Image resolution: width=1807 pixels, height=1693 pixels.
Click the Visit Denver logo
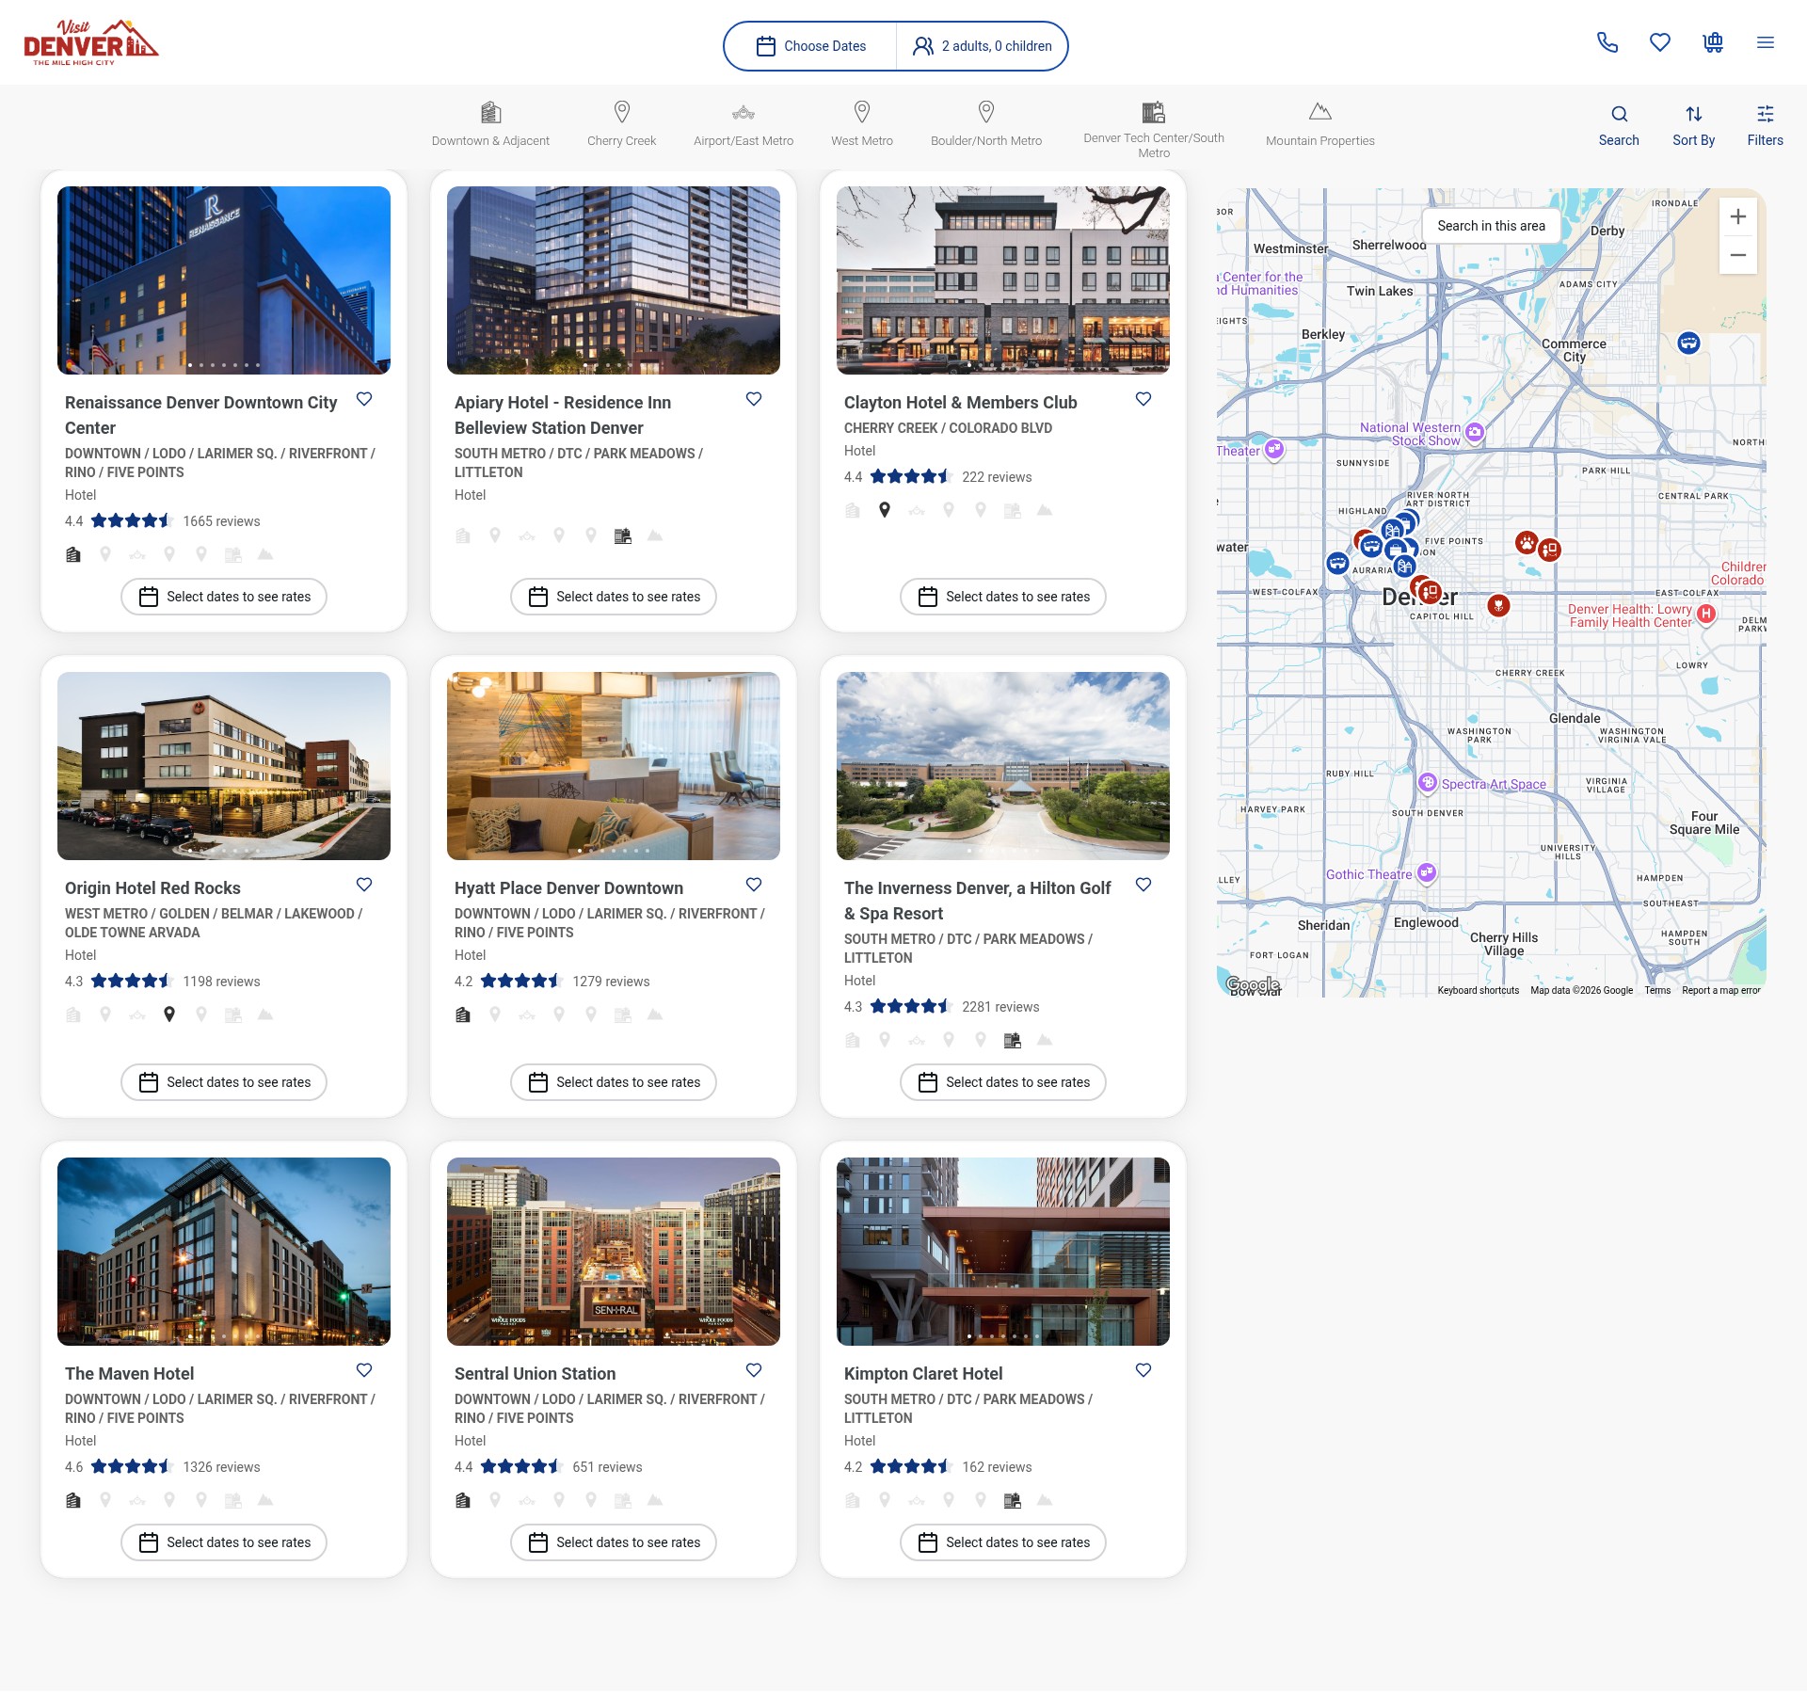[90, 43]
